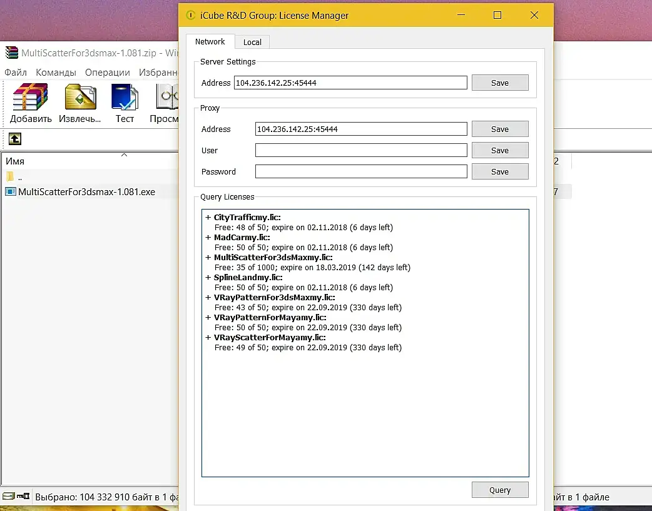Screen dimensions: 652x511
Task: Select the VRayPatternForMayamy.lic license name
Action: click(x=270, y=317)
